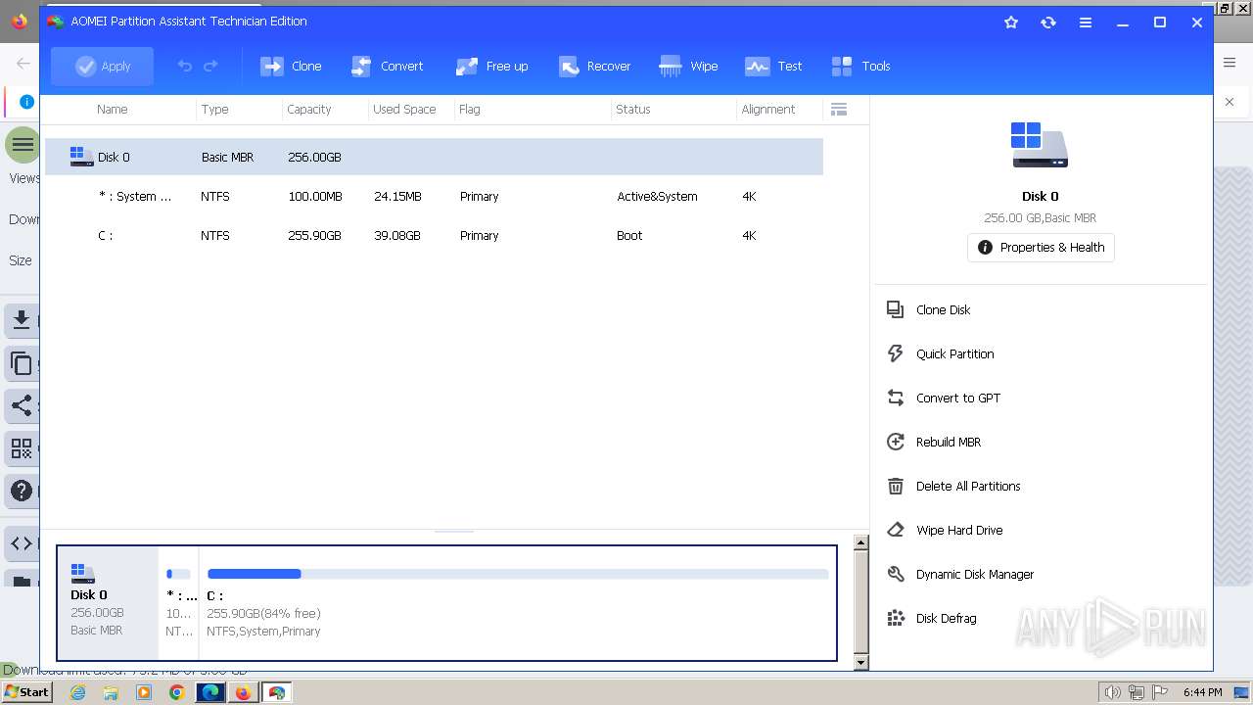Click the volume icon in system tray
The height and width of the screenshot is (705, 1253).
point(1112,692)
